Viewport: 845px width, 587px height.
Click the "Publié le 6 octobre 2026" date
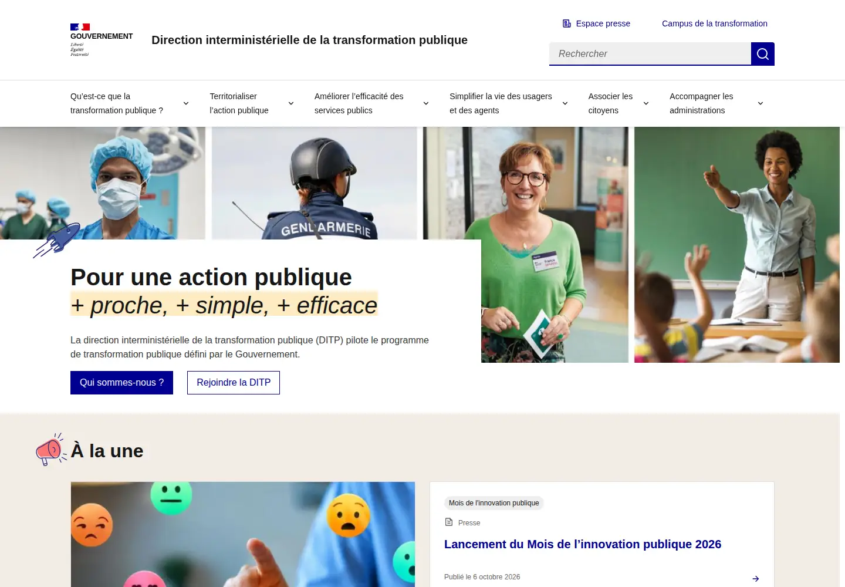tap(482, 577)
